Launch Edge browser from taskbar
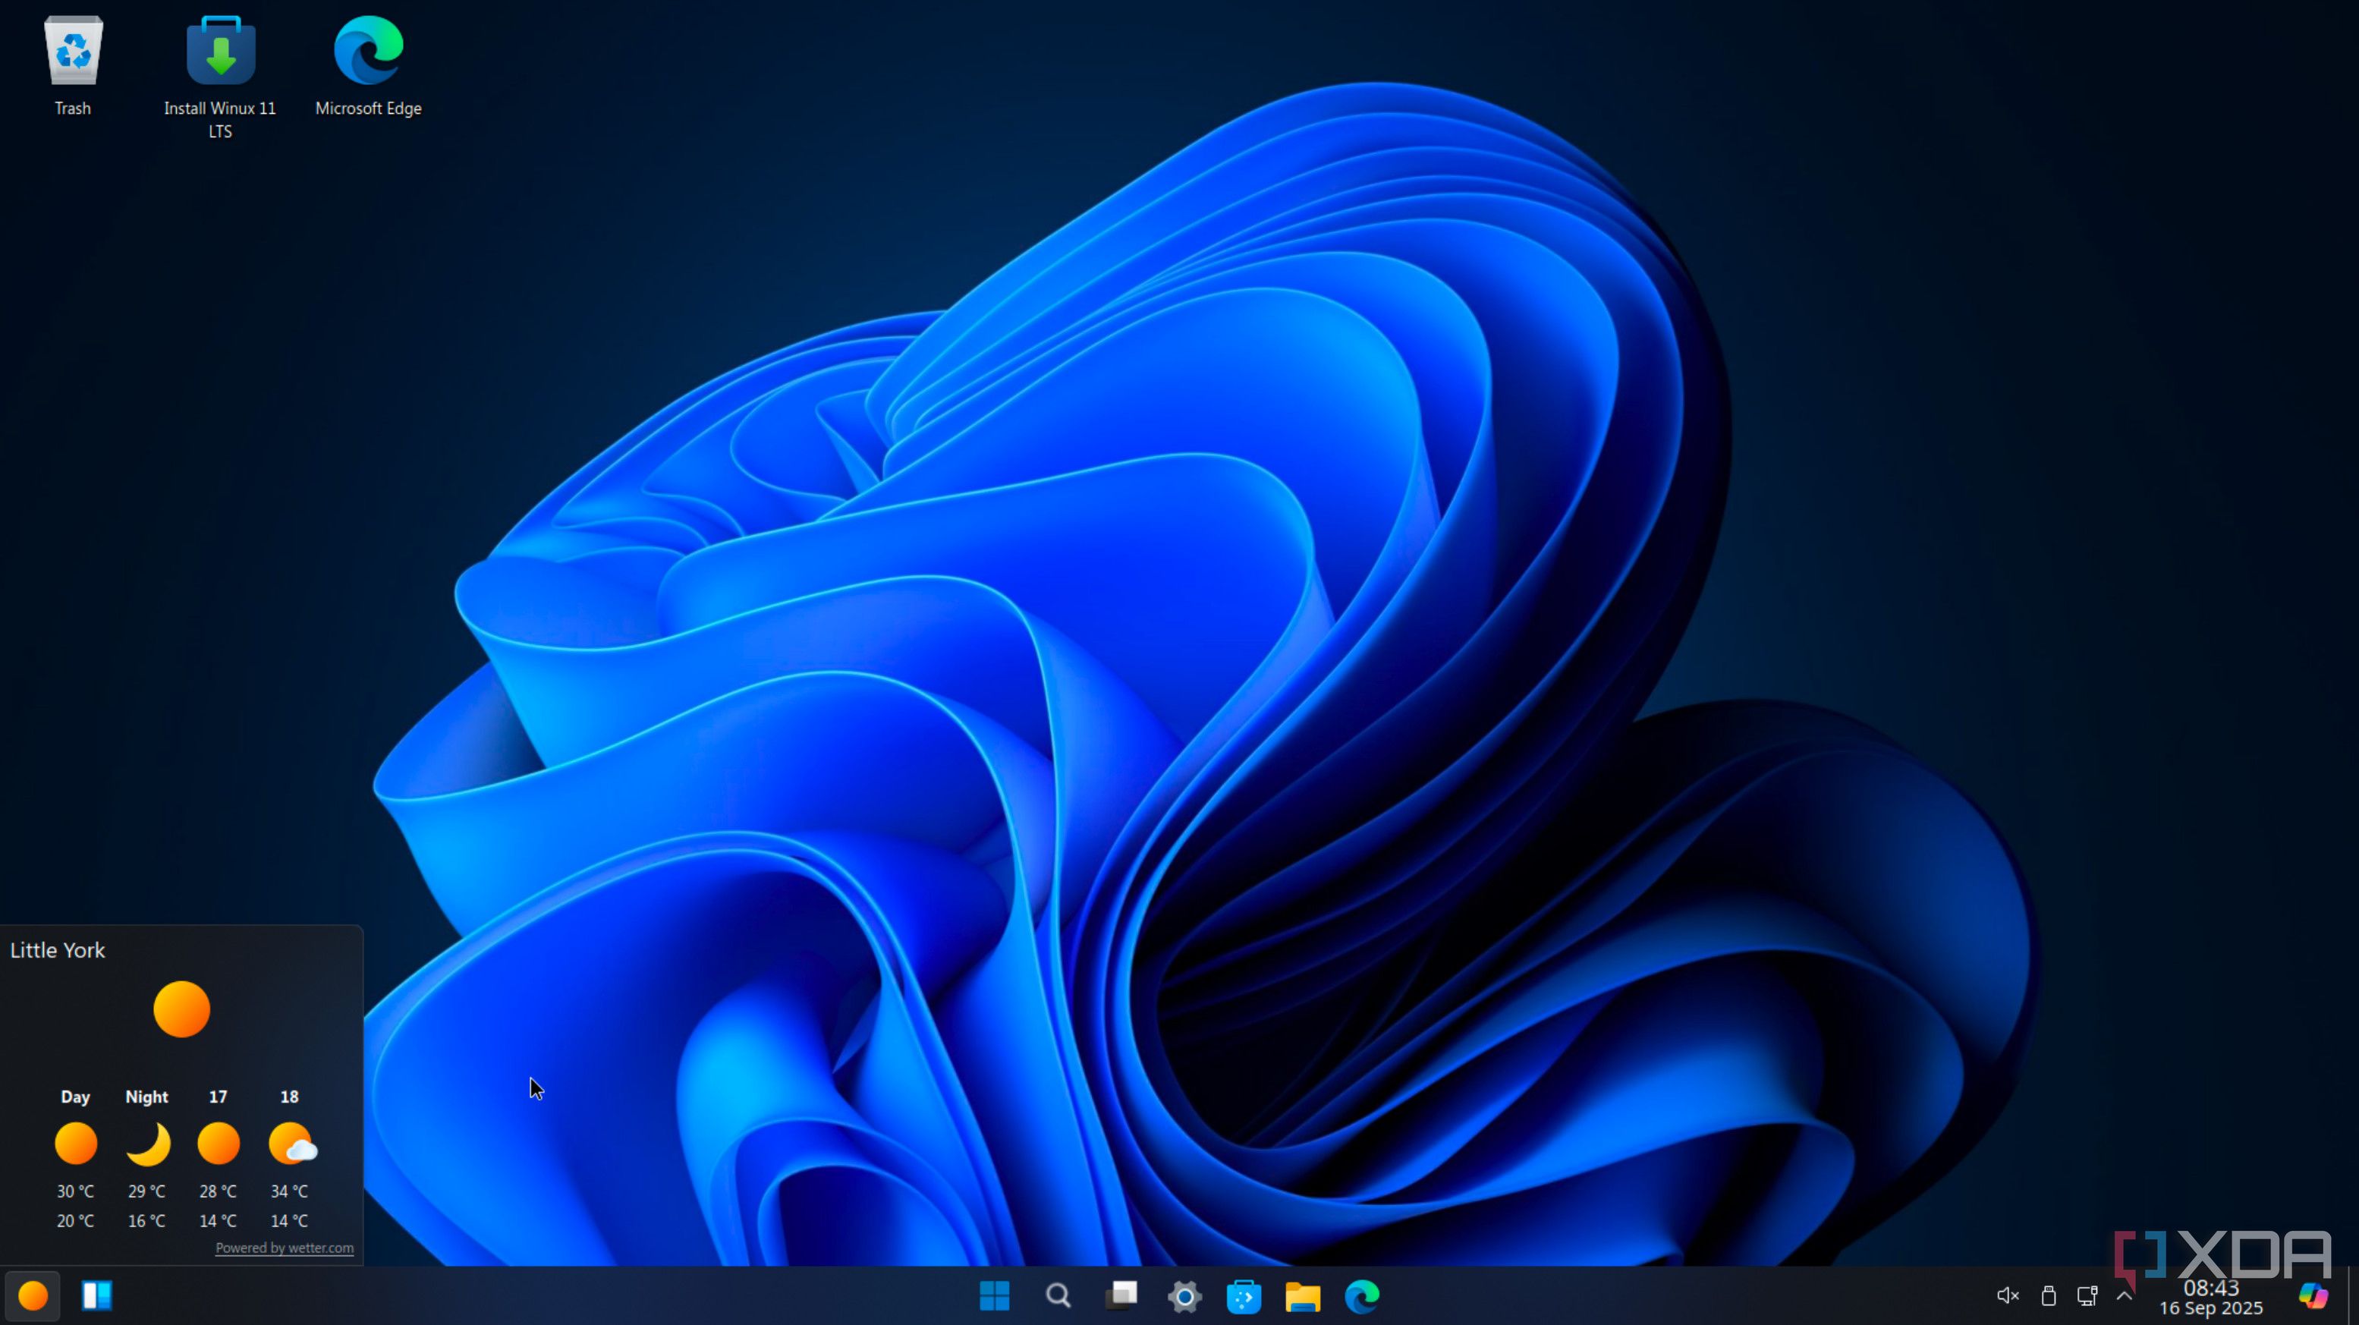 [1362, 1295]
